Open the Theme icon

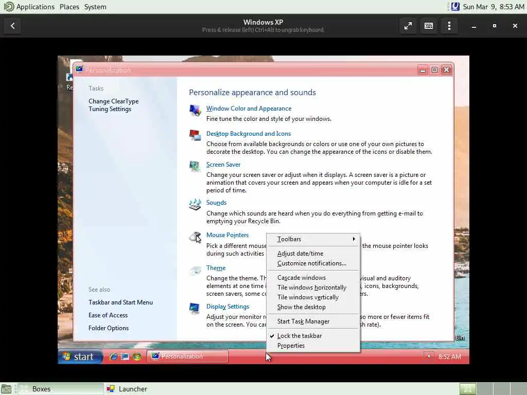195,270
